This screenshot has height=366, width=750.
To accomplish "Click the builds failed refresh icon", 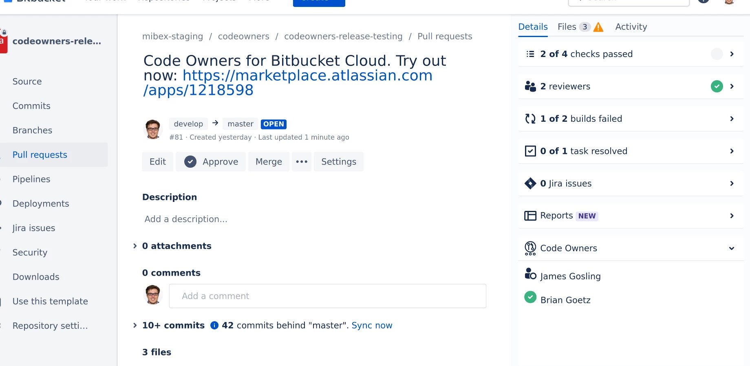I will coord(530,118).
